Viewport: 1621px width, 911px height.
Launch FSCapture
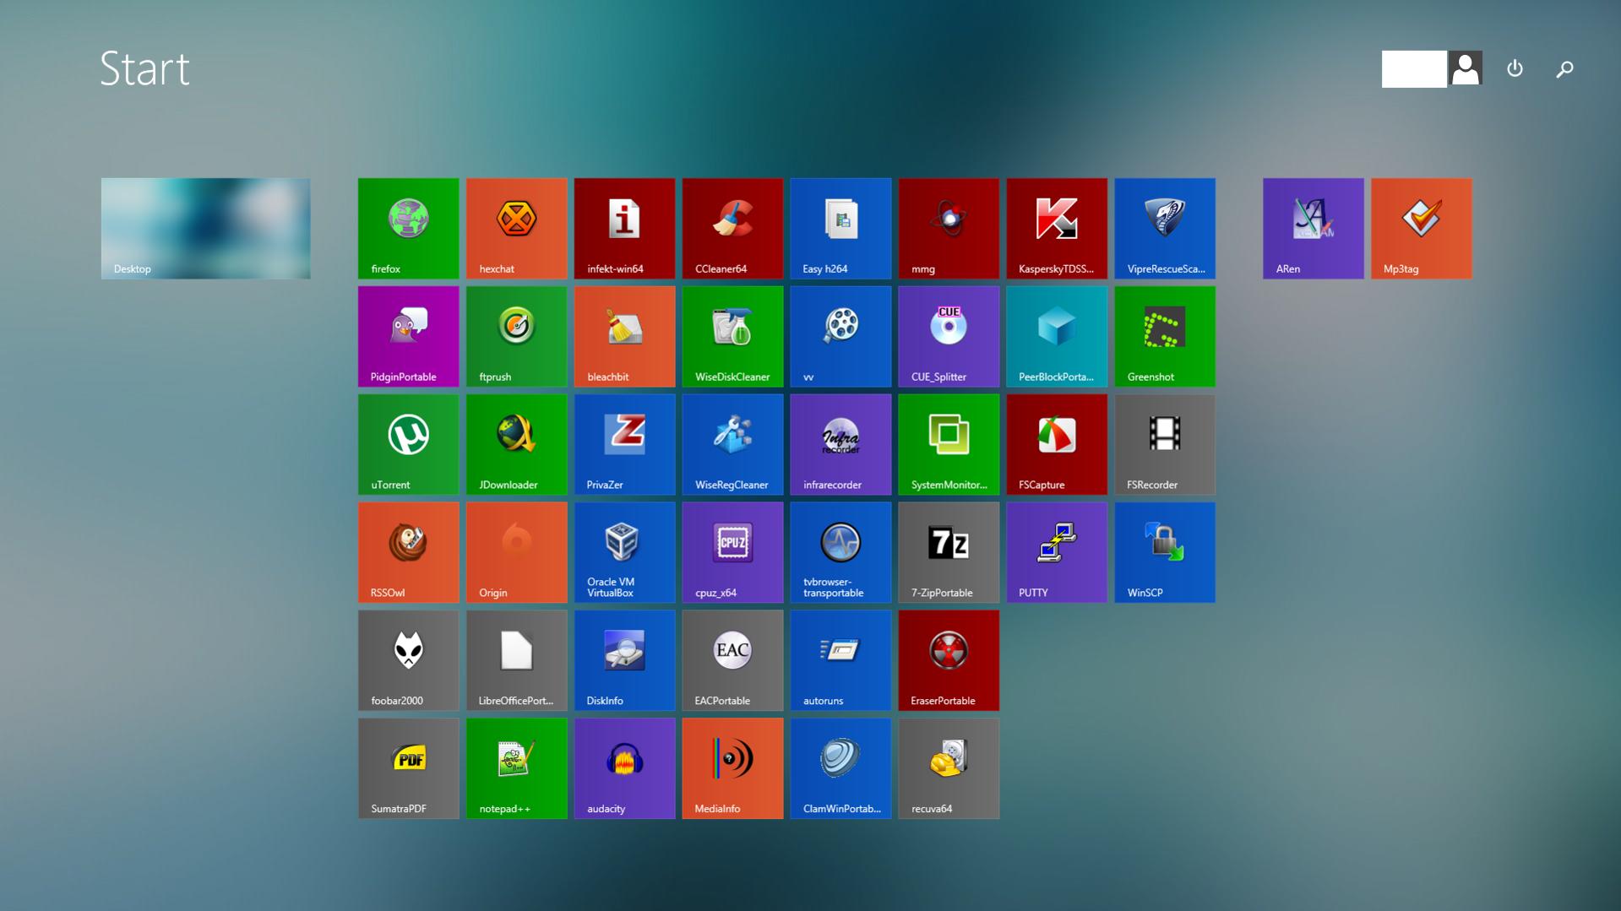1057,444
